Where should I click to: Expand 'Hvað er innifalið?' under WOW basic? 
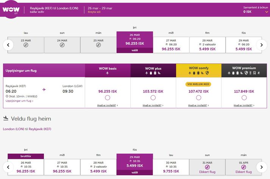pyautogui.click(x=108, y=105)
